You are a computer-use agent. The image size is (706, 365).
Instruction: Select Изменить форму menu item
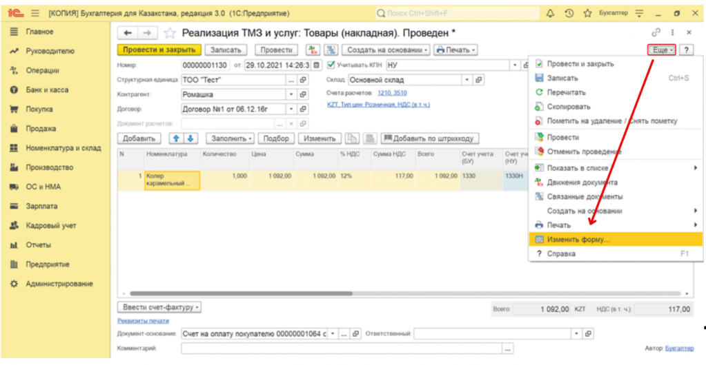pyautogui.click(x=578, y=240)
